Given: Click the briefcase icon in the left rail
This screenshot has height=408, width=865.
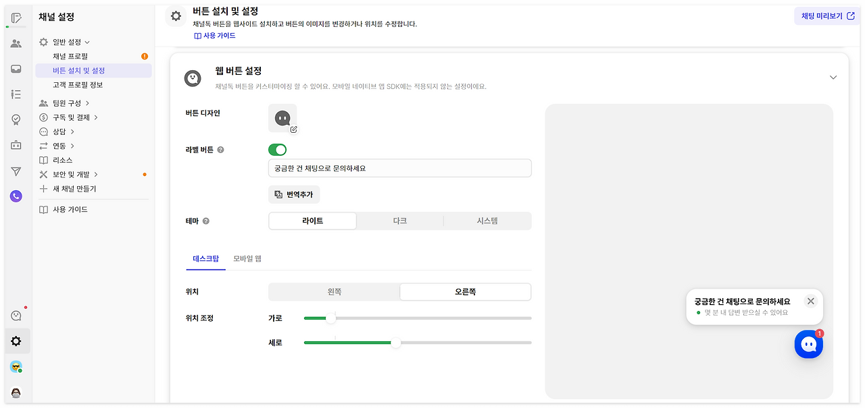Looking at the screenshot, I should tap(16, 145).
